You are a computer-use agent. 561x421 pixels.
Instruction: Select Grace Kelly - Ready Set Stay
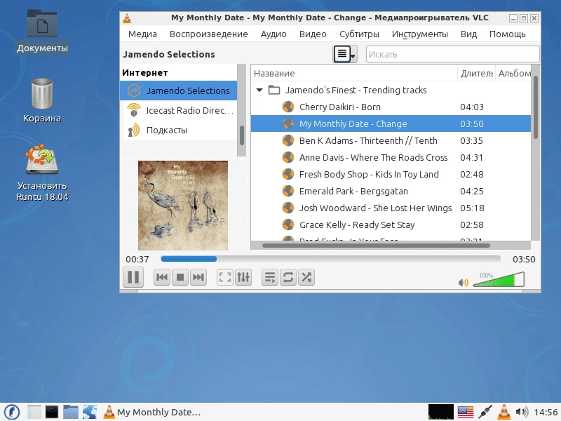[391, 225]
